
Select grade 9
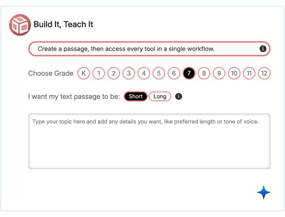click(x=219, y=73)
